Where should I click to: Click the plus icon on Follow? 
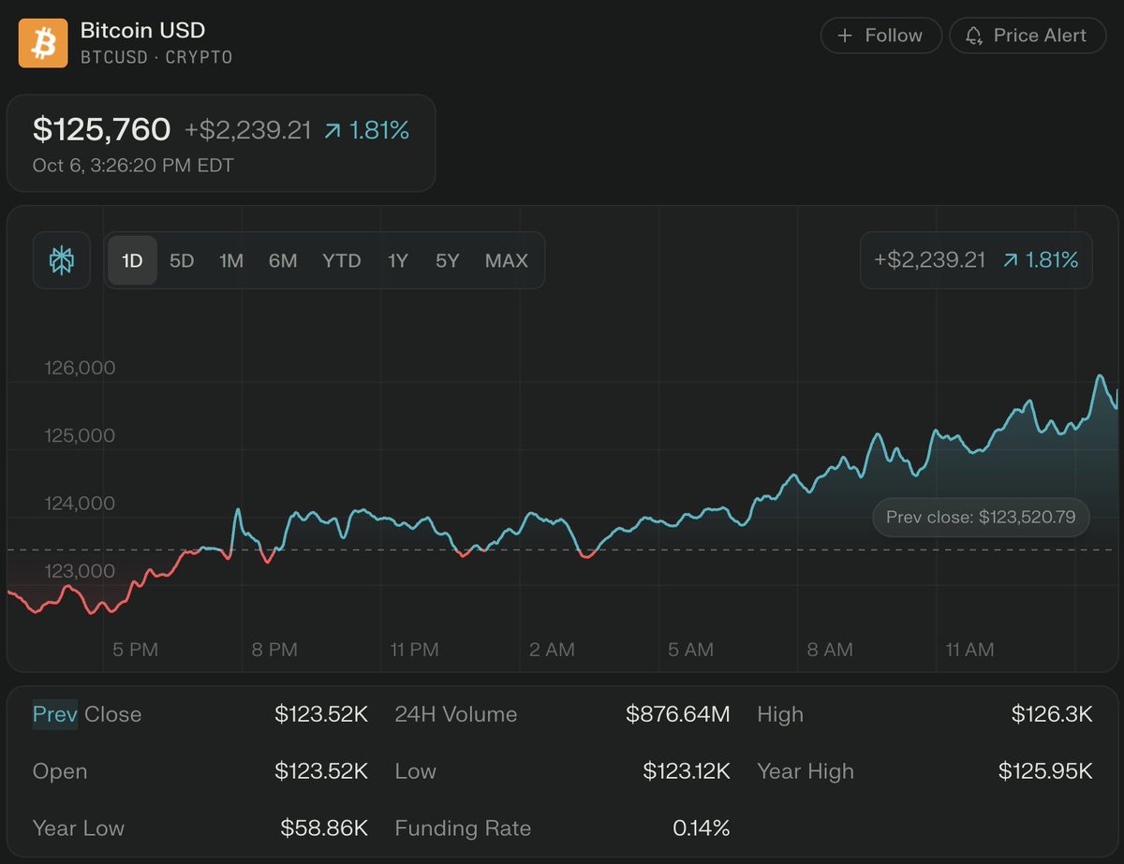(845, 36)
